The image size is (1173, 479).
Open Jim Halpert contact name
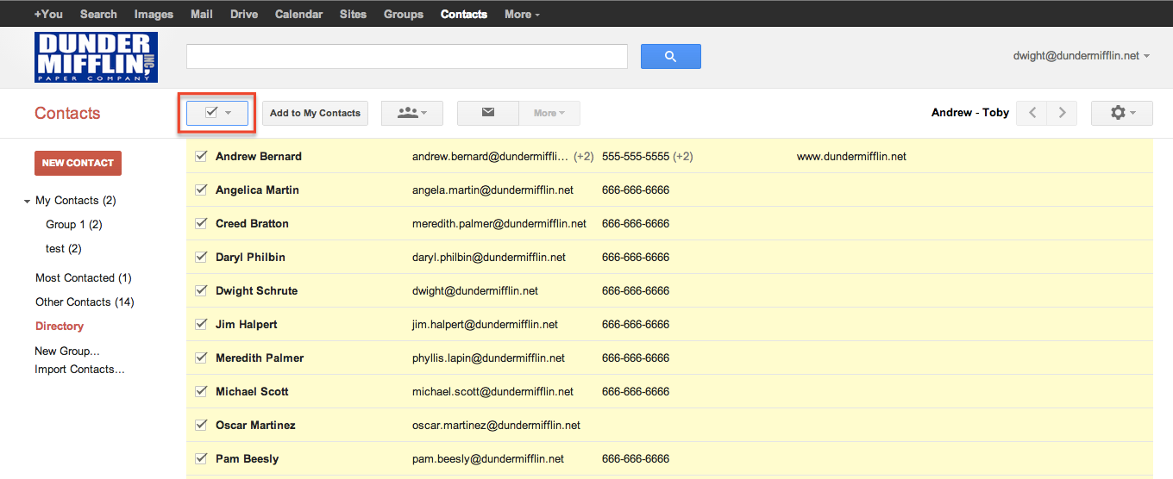[x=247, y=325]
